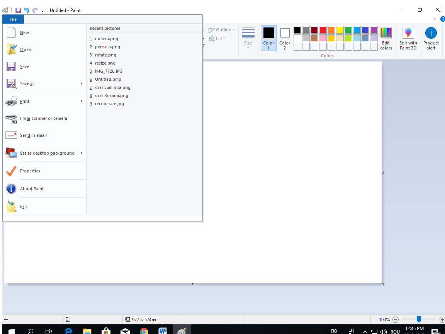Open recent file orar Luminita.png
Screen dimensions: 445x334
[112, 87]
